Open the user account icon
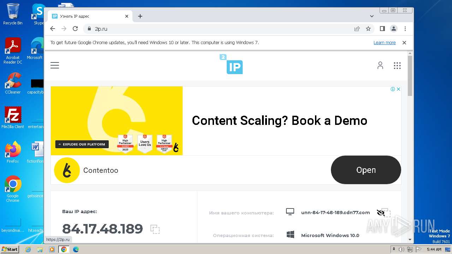The height and width of the screenshot is (254, 452). tap(380, 65)
